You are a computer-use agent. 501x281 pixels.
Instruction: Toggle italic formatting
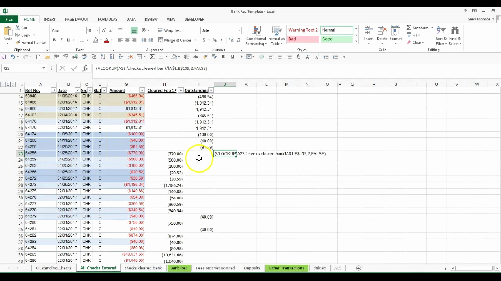(61, 40)
